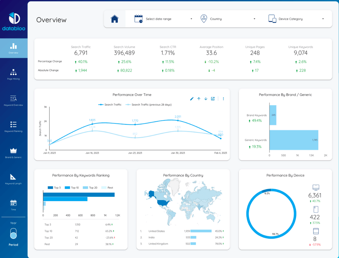Click the drill down arrow on the chart
The height and width of the screenshot is (258, 339).
[206, 99]
